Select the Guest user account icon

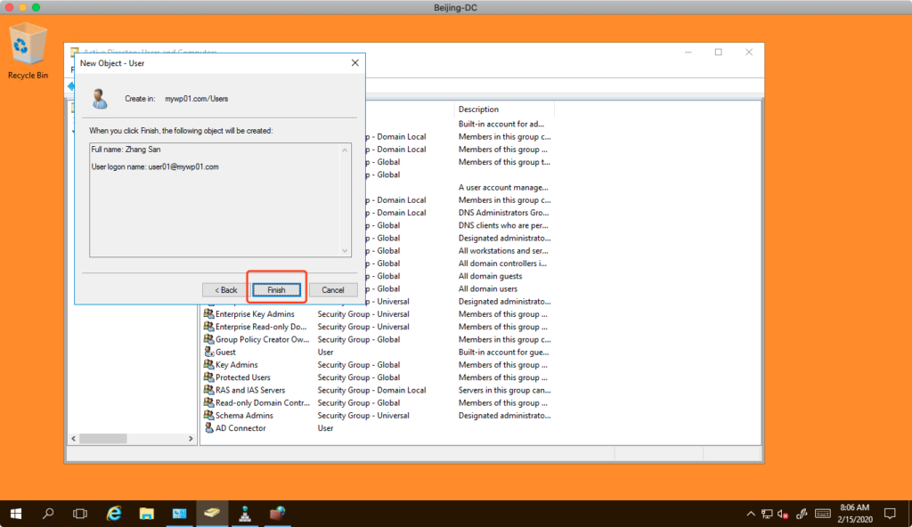click(x=208, y=353)
